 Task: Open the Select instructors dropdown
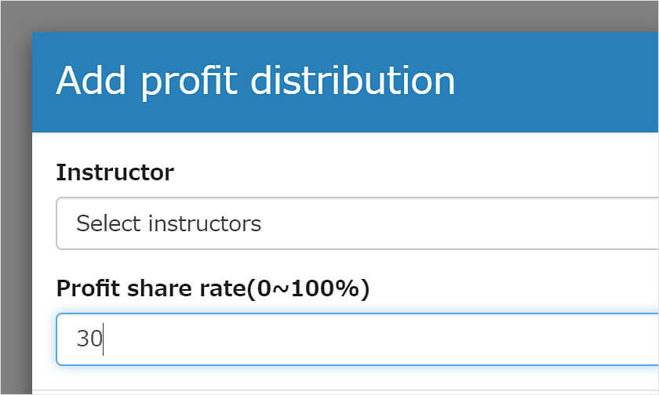click(x=357, y=224)
